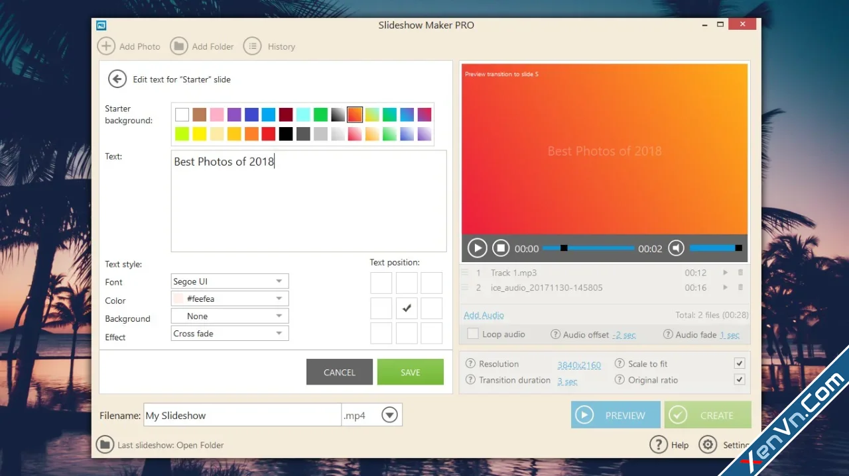Set text position to top-center cell
Screen dimensions: 849x476
point(407,283)
